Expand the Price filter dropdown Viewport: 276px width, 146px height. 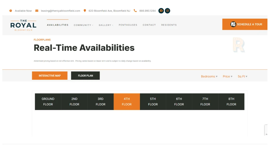point(228,76)
